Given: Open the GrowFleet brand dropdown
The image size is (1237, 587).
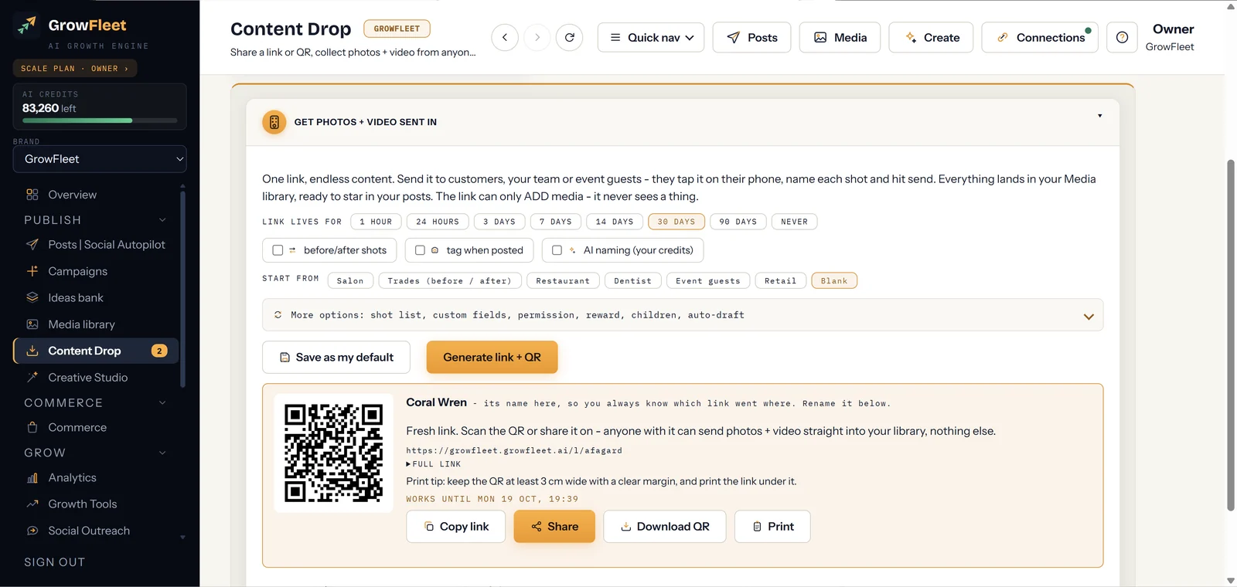Looking at the screenshot, I should point(100,159).
